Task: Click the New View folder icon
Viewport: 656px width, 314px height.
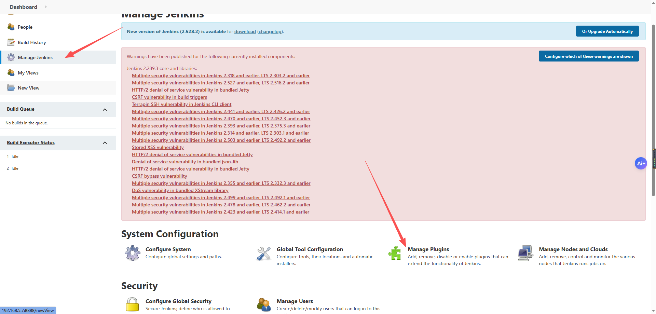Action: click(x=11, y=88)
